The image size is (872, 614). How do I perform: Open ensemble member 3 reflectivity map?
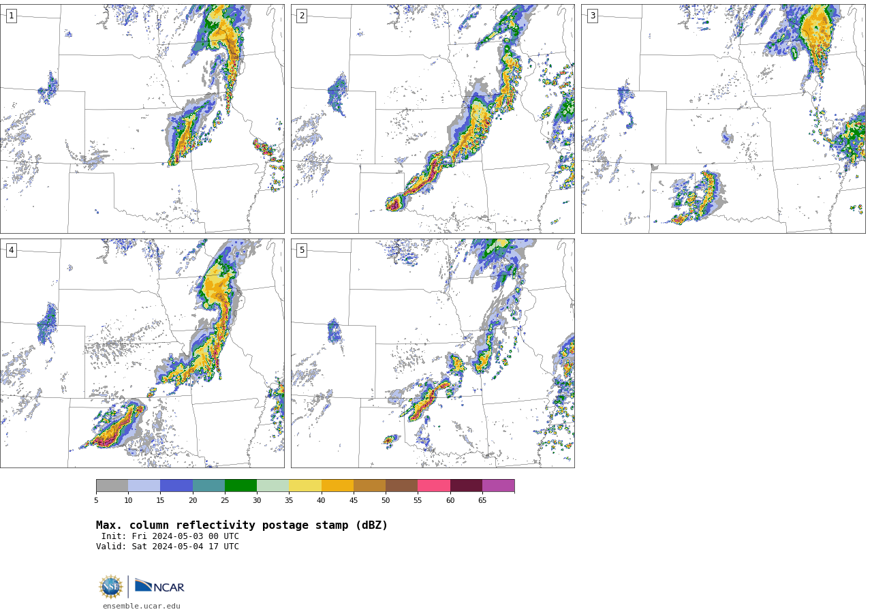723,119
